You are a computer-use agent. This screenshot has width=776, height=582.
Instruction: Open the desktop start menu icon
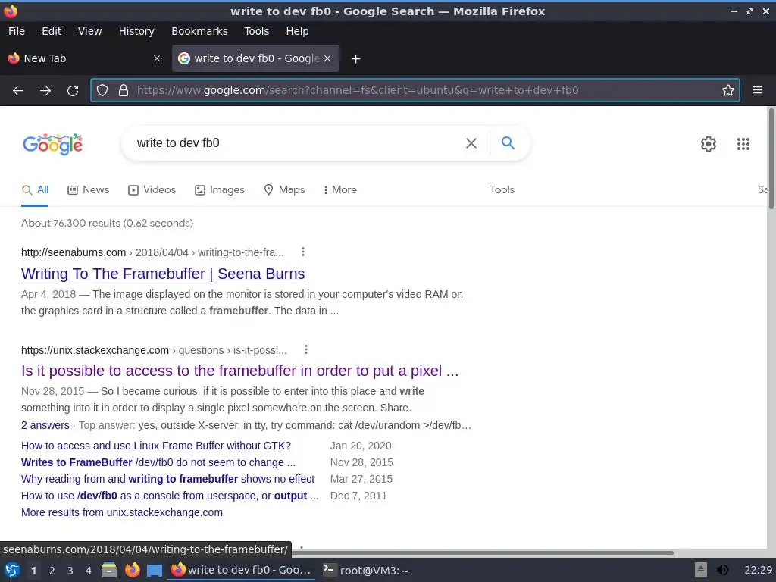(11, 570)
